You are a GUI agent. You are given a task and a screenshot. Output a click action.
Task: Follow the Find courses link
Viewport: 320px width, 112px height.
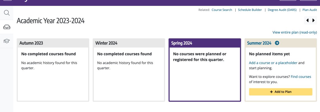point(301,77)
